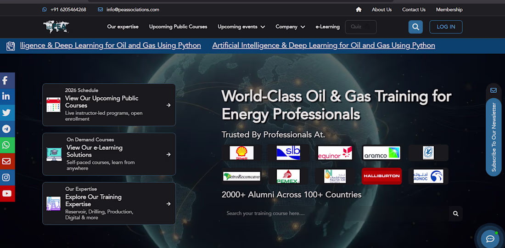This screenshot has height=248, width=505.
Task: Click the Aramco company logo
Action: pyautogui.click(x=382, y=152)
